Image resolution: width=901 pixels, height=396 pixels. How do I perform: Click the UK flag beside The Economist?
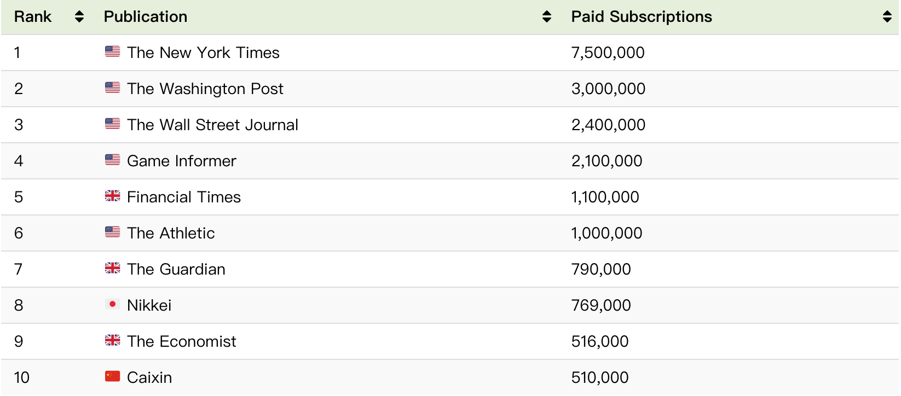coord(112,340)
